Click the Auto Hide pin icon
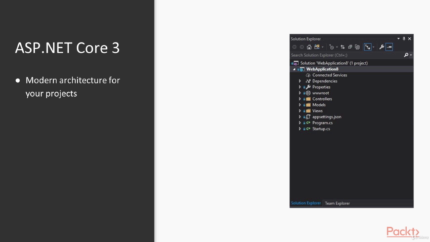 tap(404, 39)
